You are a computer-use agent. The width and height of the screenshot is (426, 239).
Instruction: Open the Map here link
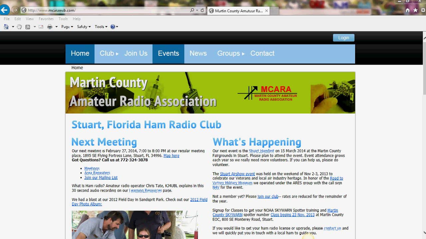[x=171, y=156]
